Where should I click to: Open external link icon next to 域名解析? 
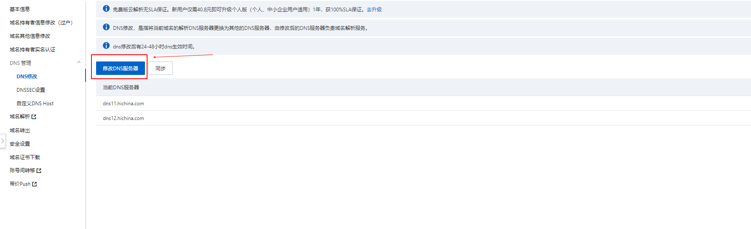[x=34, y=117]
